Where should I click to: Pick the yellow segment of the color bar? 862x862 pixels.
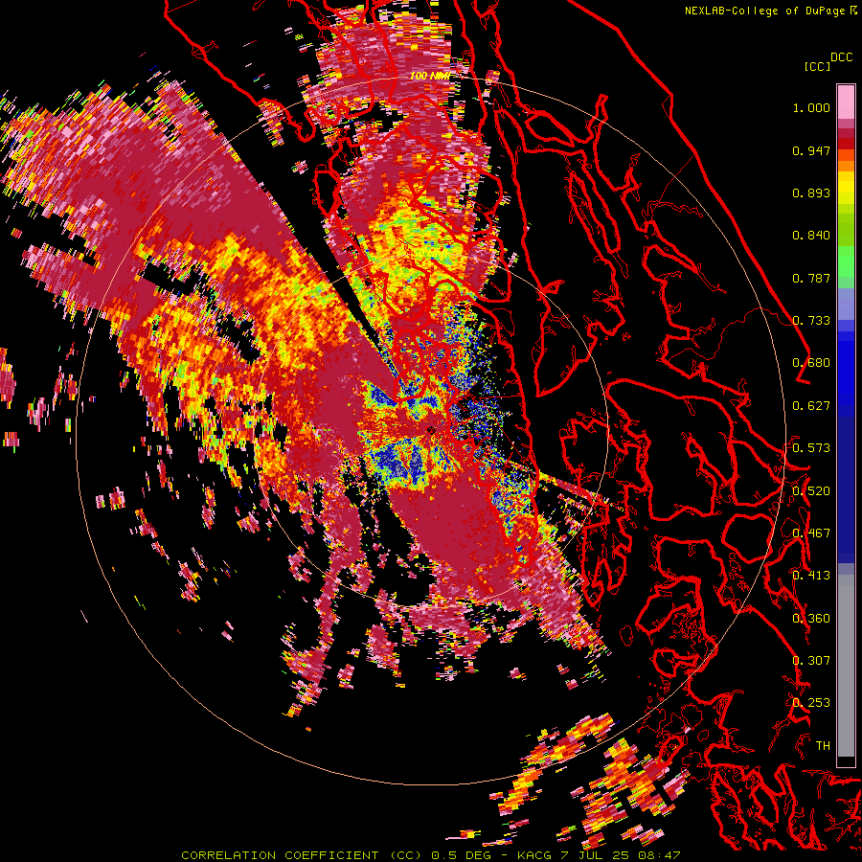coord(846,189)
